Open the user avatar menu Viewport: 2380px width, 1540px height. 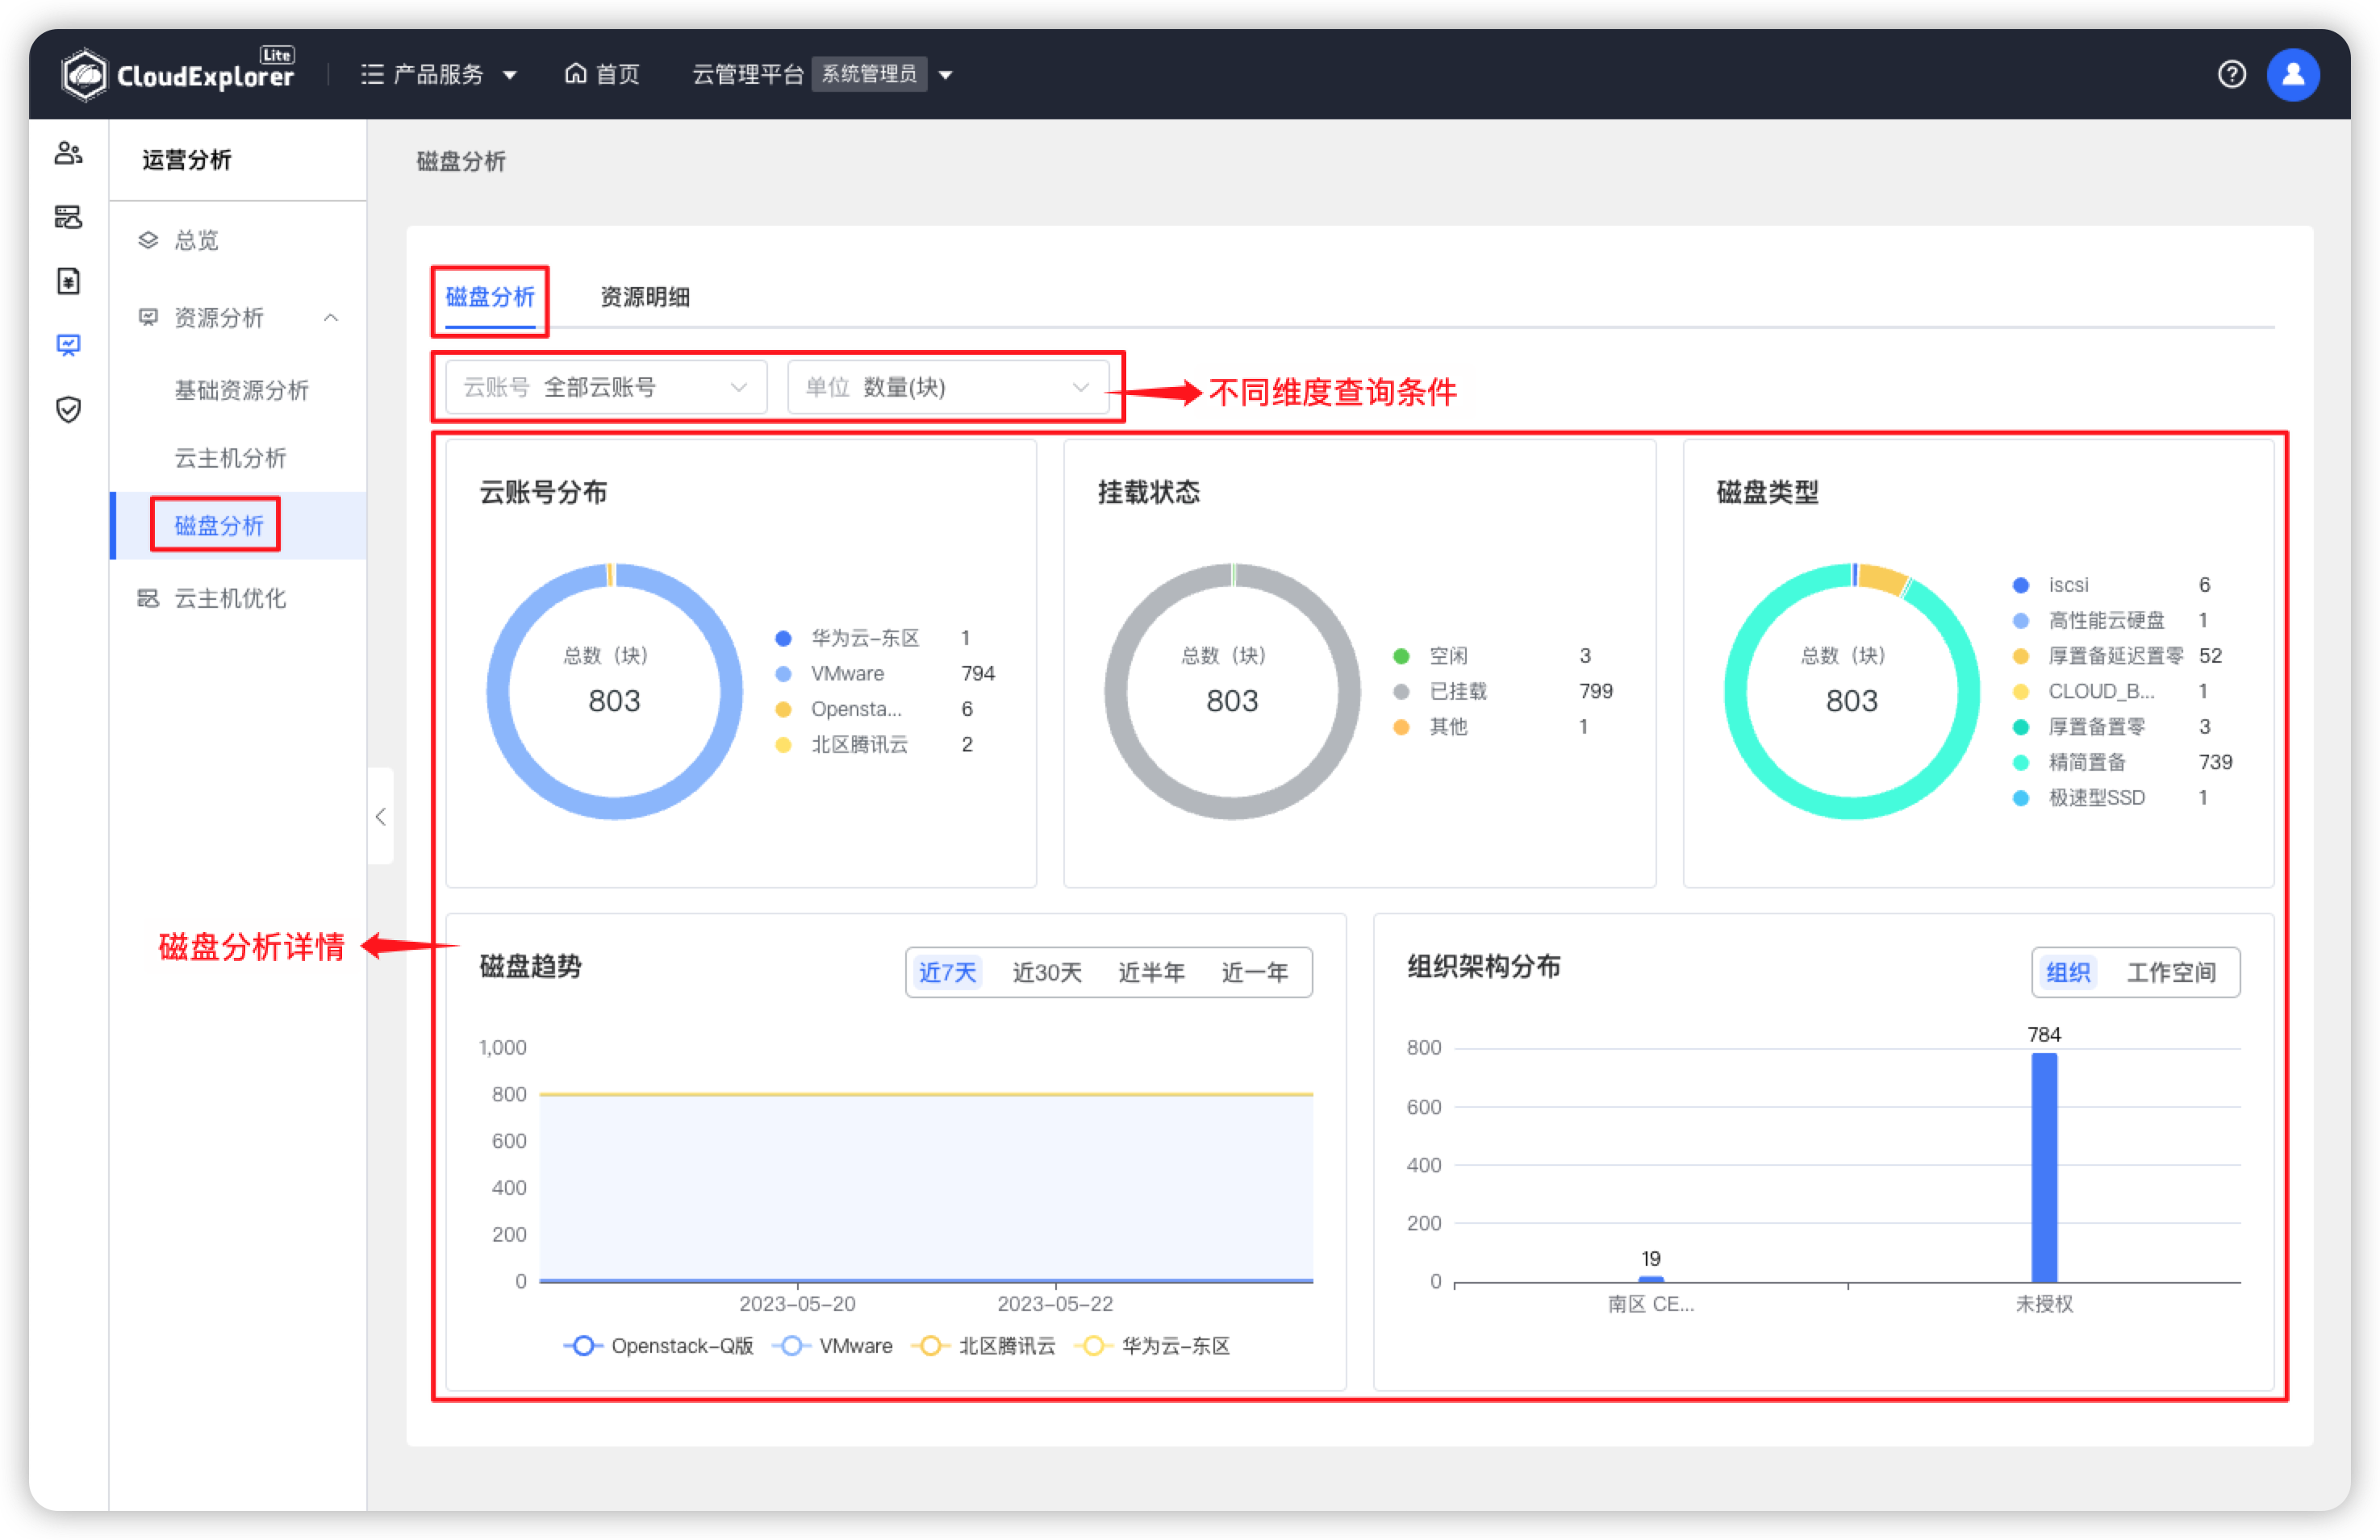2293,75
